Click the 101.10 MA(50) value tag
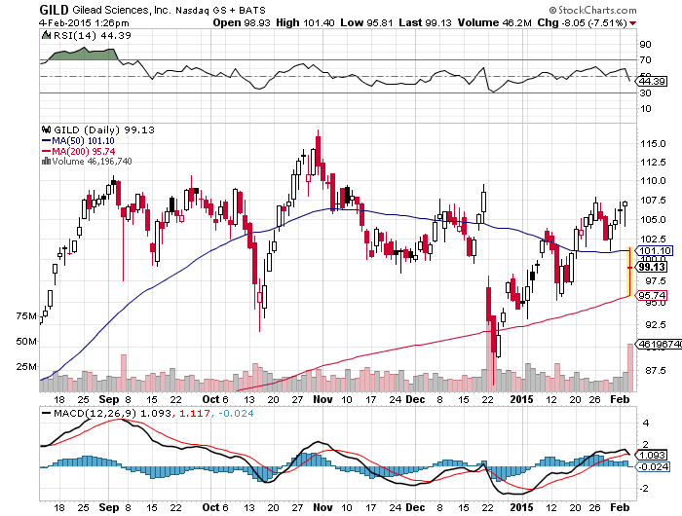 (x=655, y=251)
